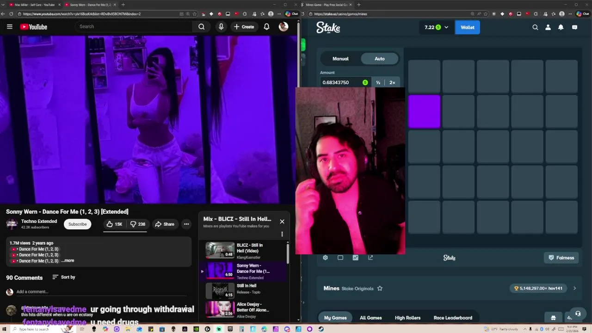This screenshot has width=592, height=333.
Task: Switch to the High Rollers tab
Action: (x=407, y=318)
